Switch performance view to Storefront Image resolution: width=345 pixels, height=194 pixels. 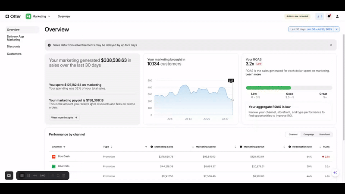click(x=324, y=135)
